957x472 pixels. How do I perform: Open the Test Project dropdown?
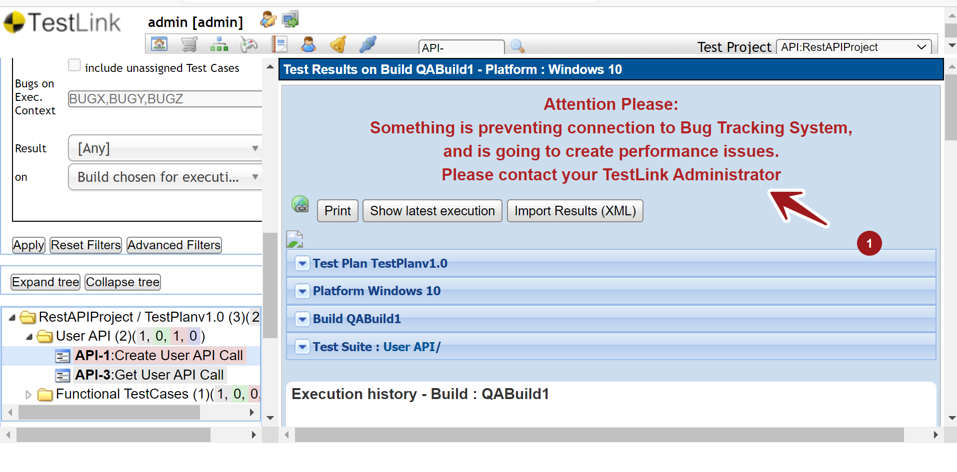853,47
